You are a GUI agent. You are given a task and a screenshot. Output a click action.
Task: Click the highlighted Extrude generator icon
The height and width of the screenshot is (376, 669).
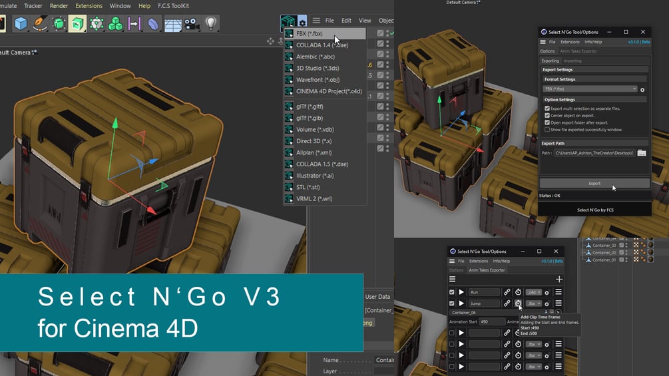[77, 23]
